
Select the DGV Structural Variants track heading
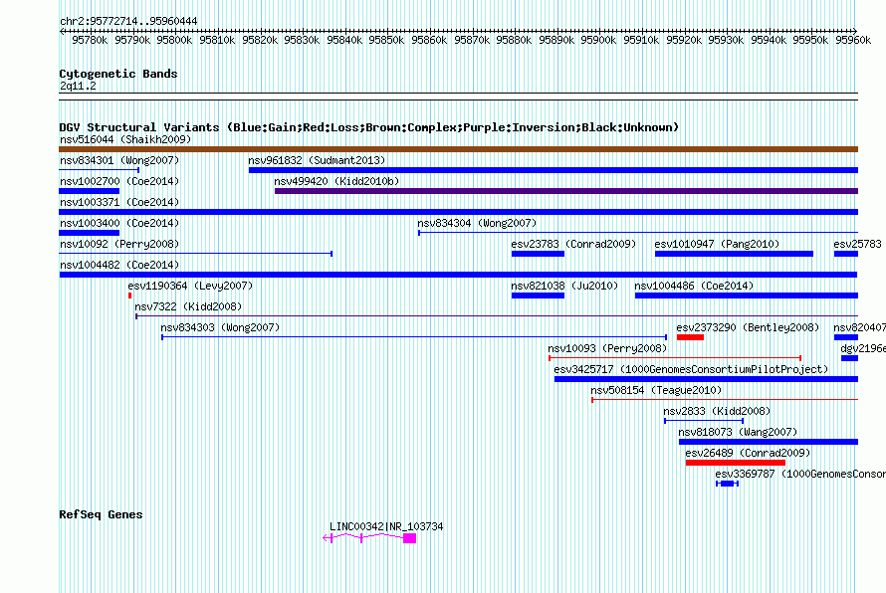368,127
